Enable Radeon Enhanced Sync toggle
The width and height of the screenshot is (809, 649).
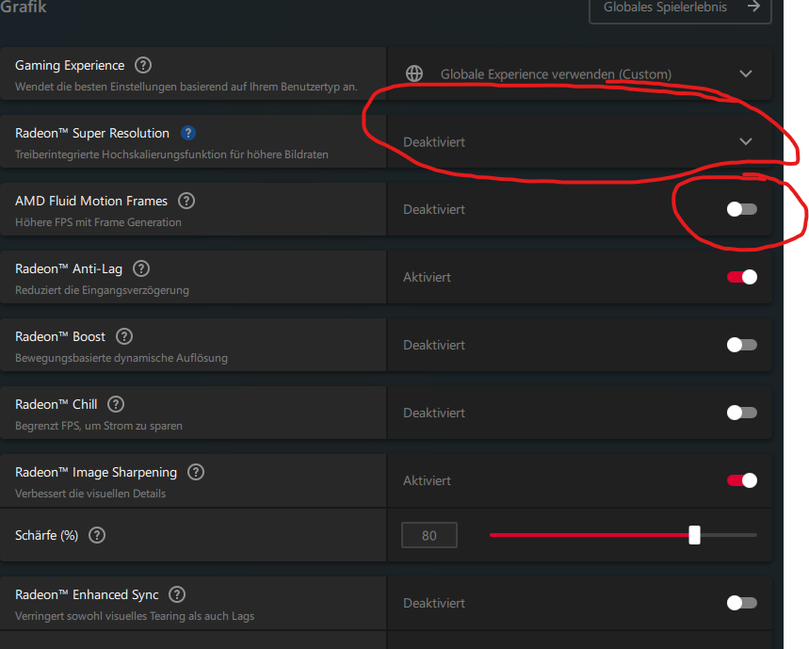[742, 603]
